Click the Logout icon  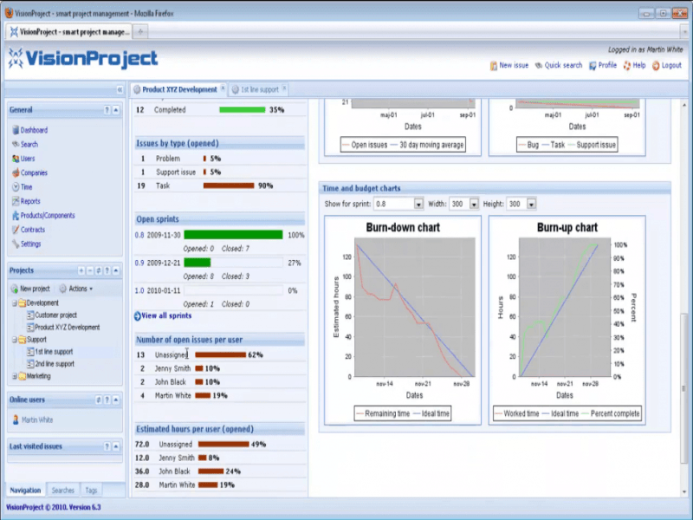point(656,65)
